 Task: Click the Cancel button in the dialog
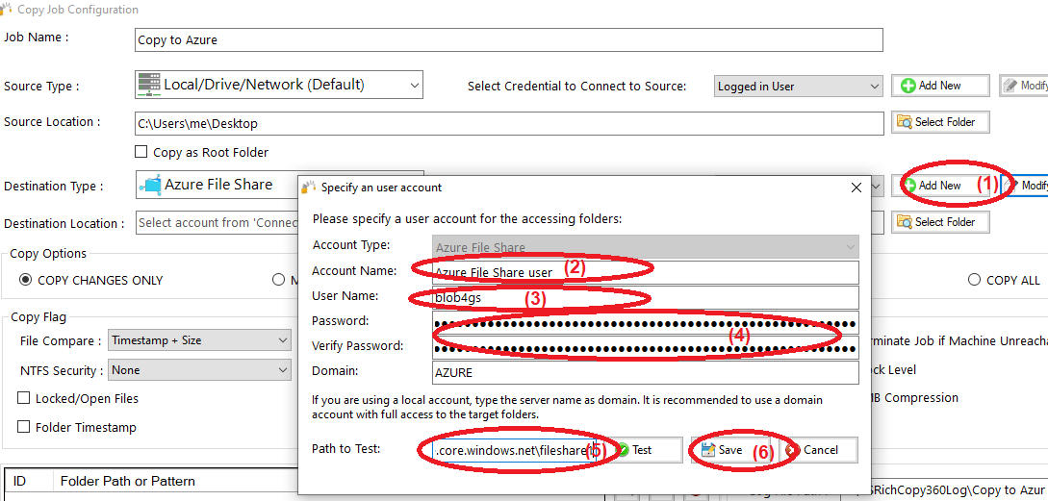point(812,450)
